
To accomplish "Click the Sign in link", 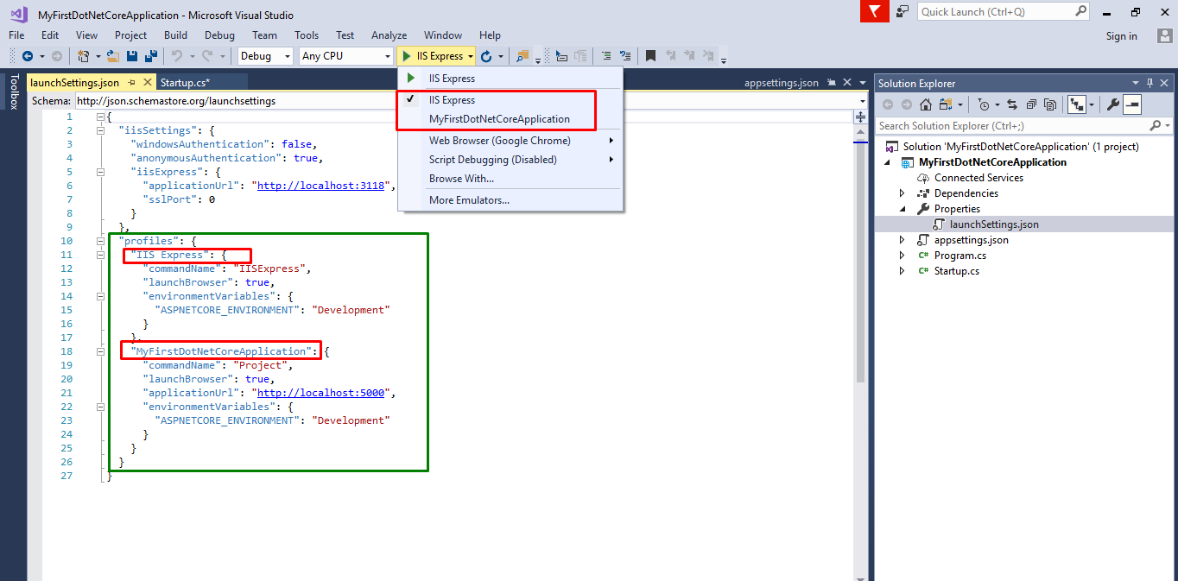I will 1121,35.
